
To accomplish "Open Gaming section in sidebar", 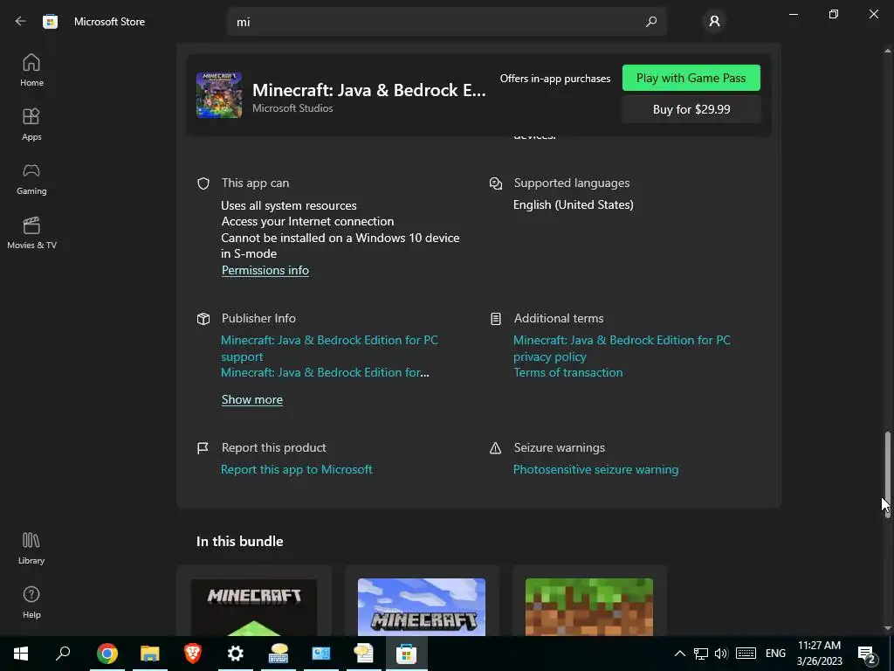I will point(31,178).
